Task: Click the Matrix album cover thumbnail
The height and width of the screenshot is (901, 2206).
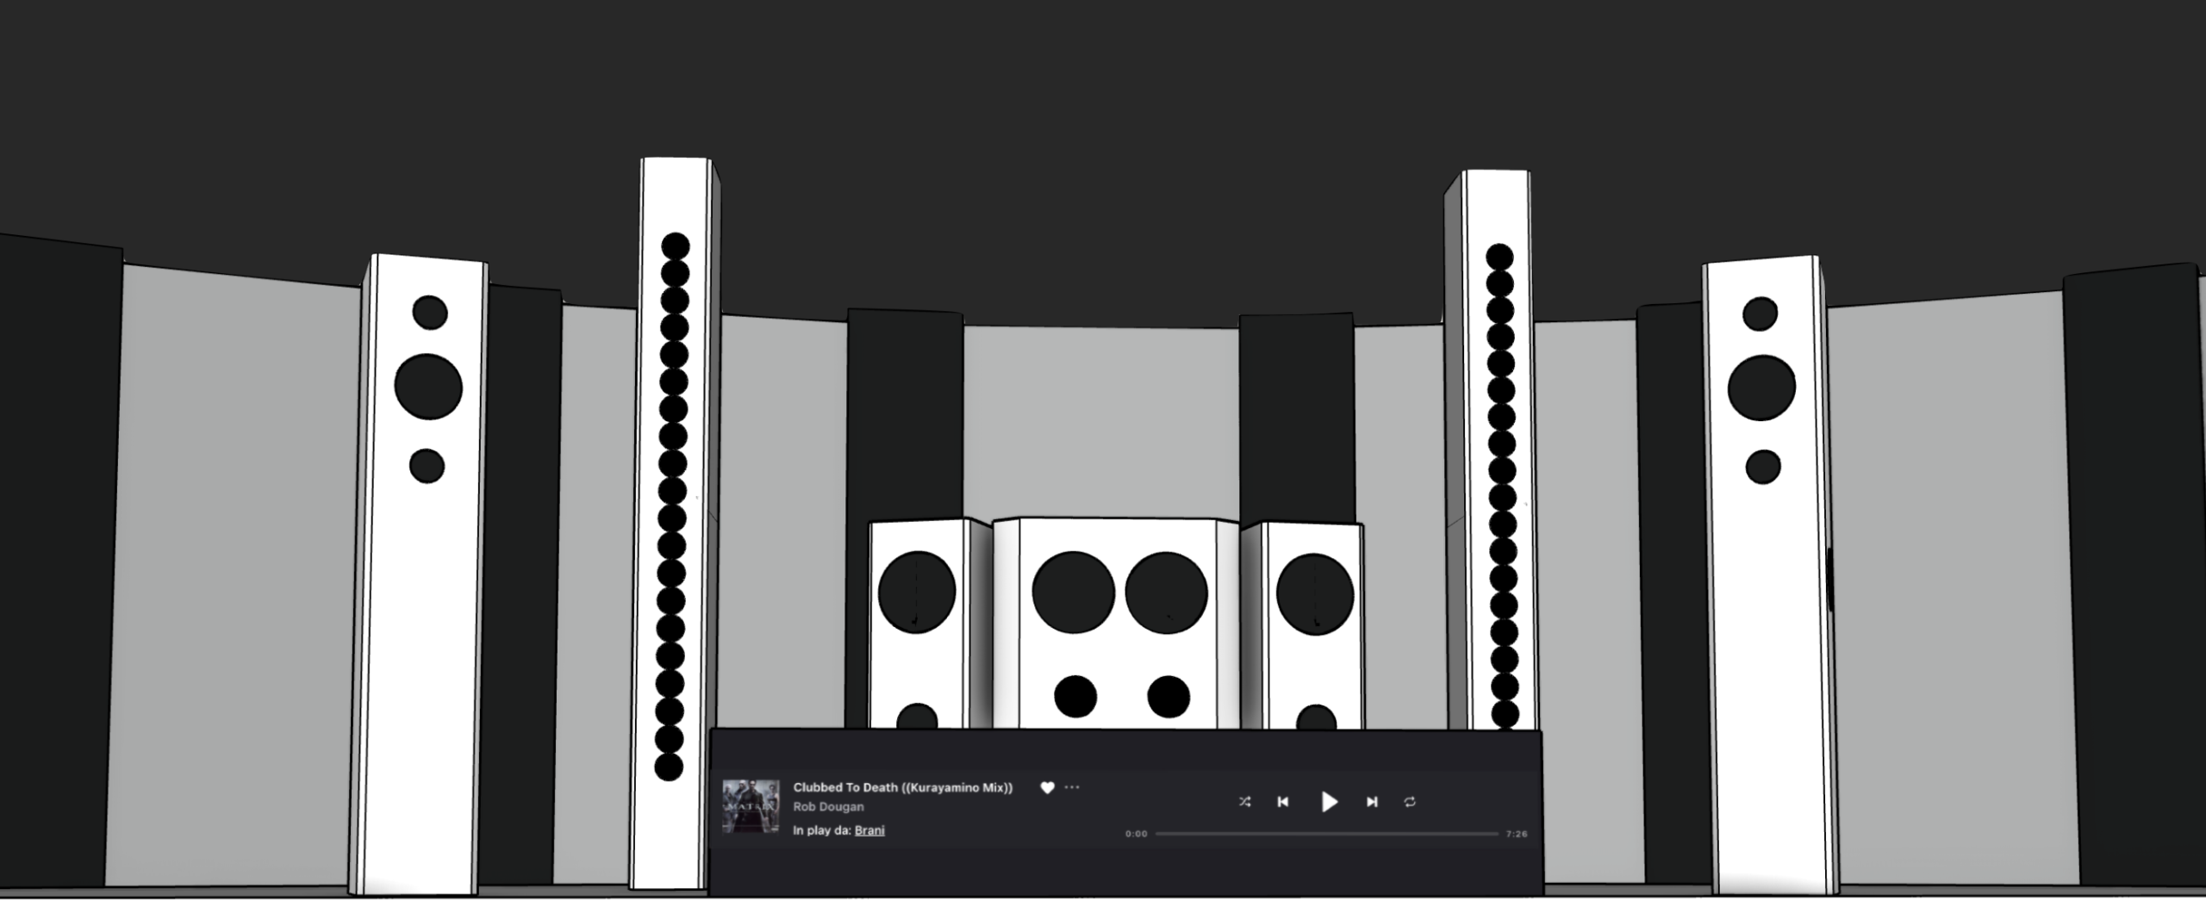Action: click(751, 806)
